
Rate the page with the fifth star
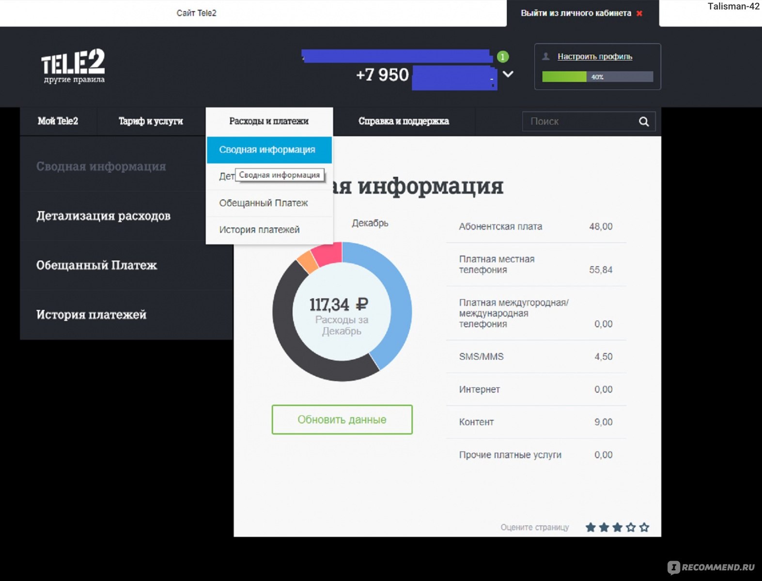pos(644,527)
